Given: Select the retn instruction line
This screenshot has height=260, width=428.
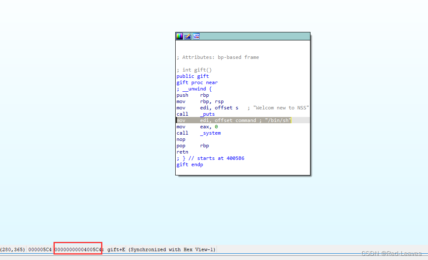Looking at the screenshot, I should point(182,151).
